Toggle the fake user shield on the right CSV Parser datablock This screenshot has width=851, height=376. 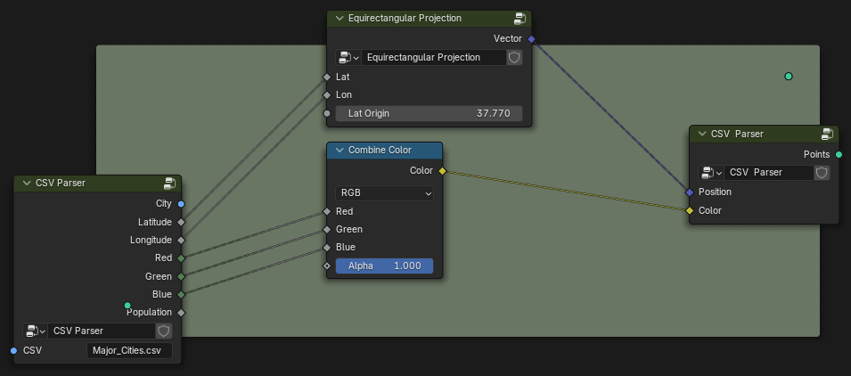click(822, 173)
